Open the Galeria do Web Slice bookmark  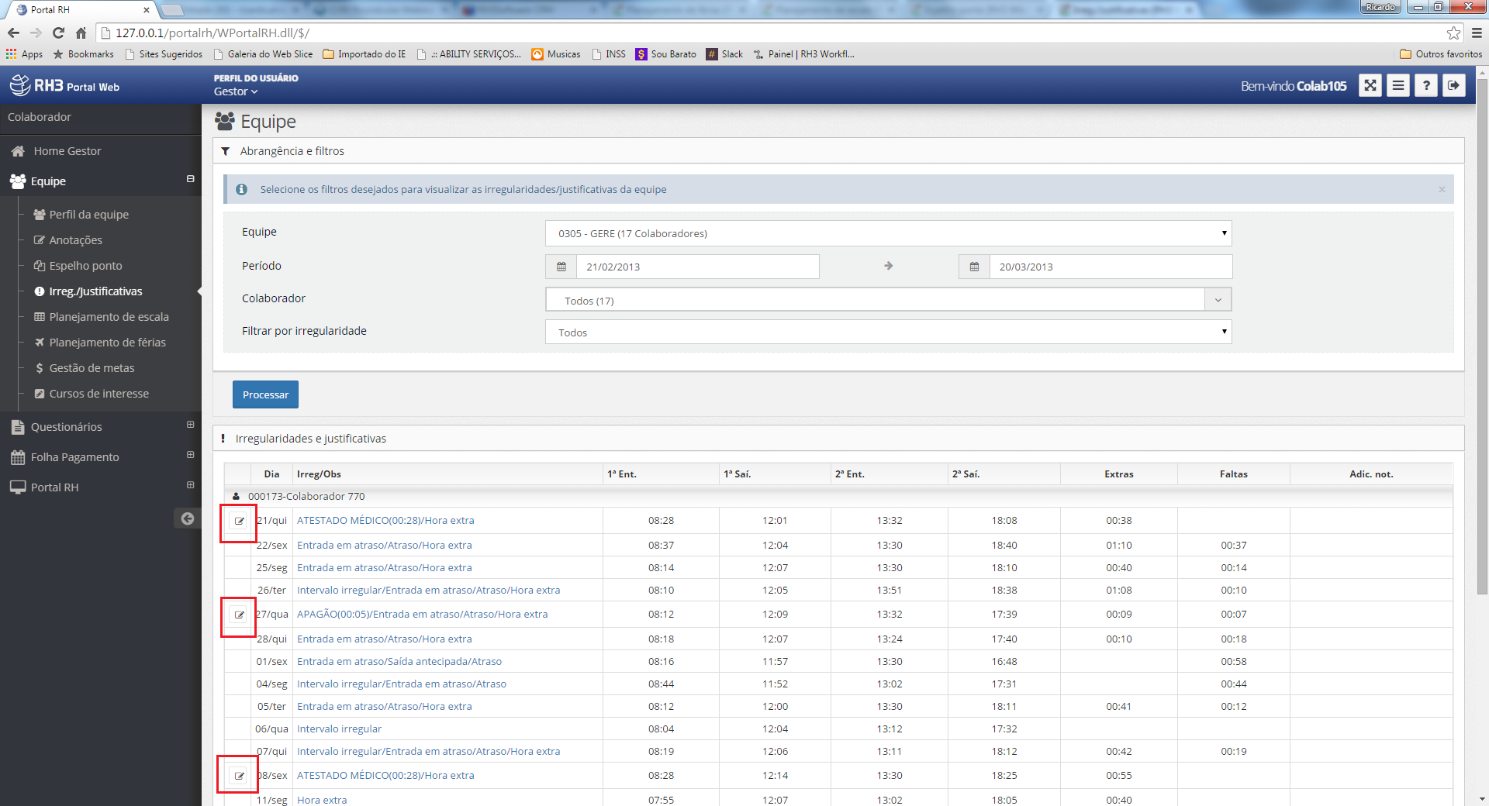click(x=262, y=54)
